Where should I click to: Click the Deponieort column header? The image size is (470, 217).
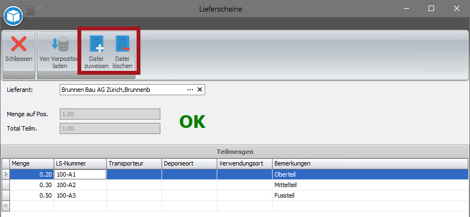(x=189, y=163)
